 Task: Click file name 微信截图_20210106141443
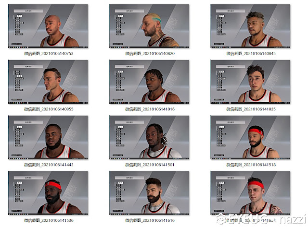(x=49, y=165)
